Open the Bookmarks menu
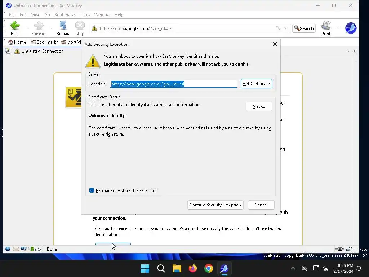369x277 pixels. click(65, 14)
